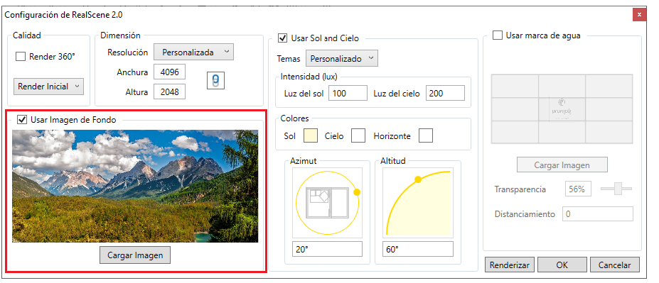Click the Cargar Imagen button under landscape
This screenshot has width=659, height=283.
pyautogui.click(x=135, y=255)
